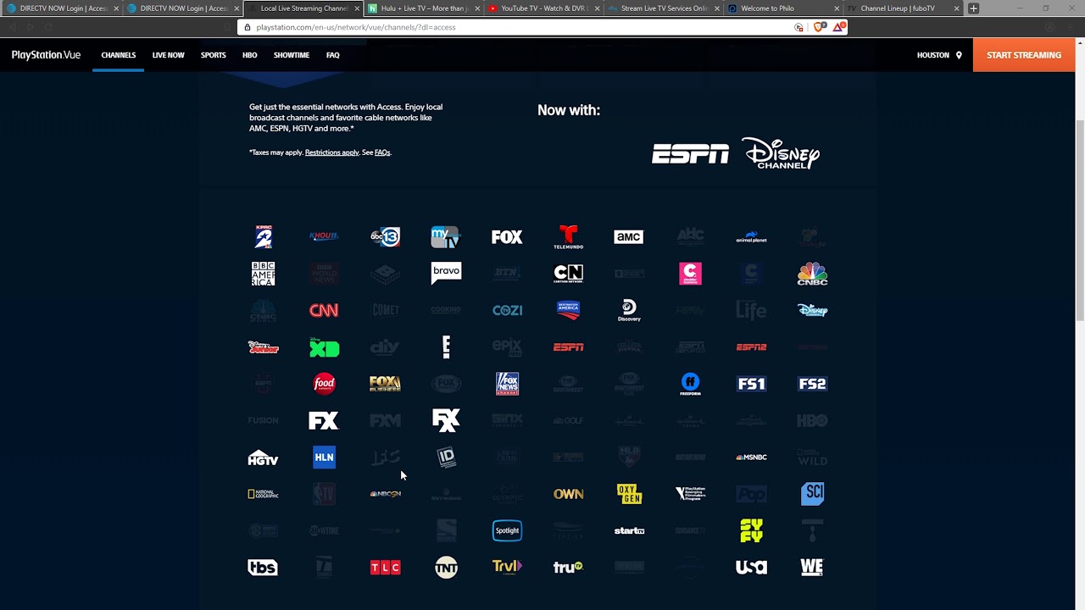Go to the Sports navigation item
Viewport: 1085px width, 610px height.
(x=214, y=55)
